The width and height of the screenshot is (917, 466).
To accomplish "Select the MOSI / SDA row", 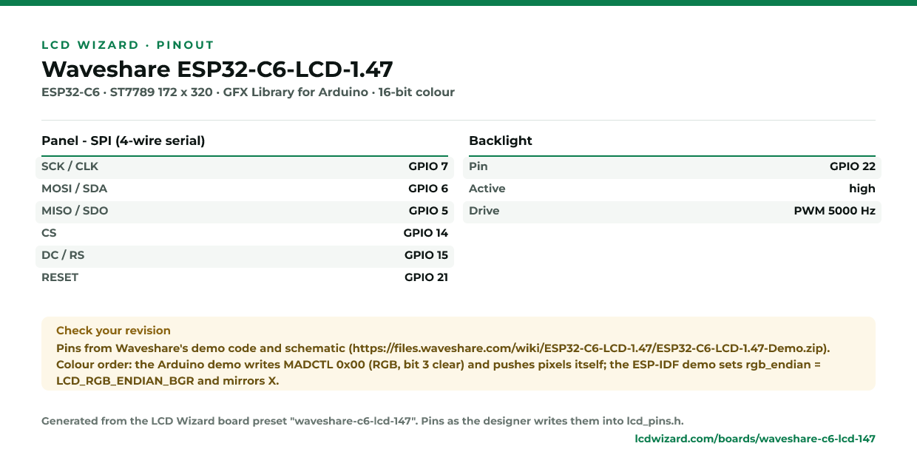I will 245,189.
